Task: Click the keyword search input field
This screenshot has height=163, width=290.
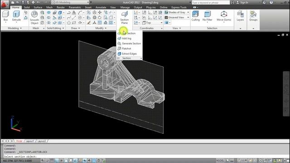Action: (x=211, y=3)
